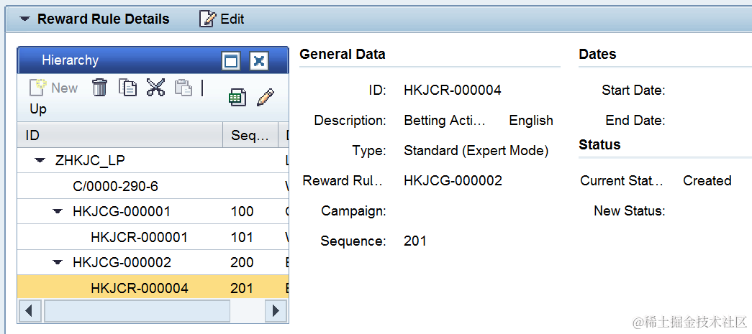Click the Betting Acti... description value

pos(445,120)
